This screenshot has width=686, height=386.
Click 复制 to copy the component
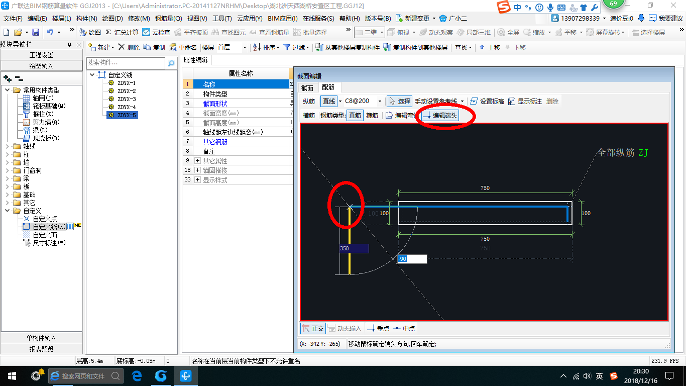click(154, 47)
